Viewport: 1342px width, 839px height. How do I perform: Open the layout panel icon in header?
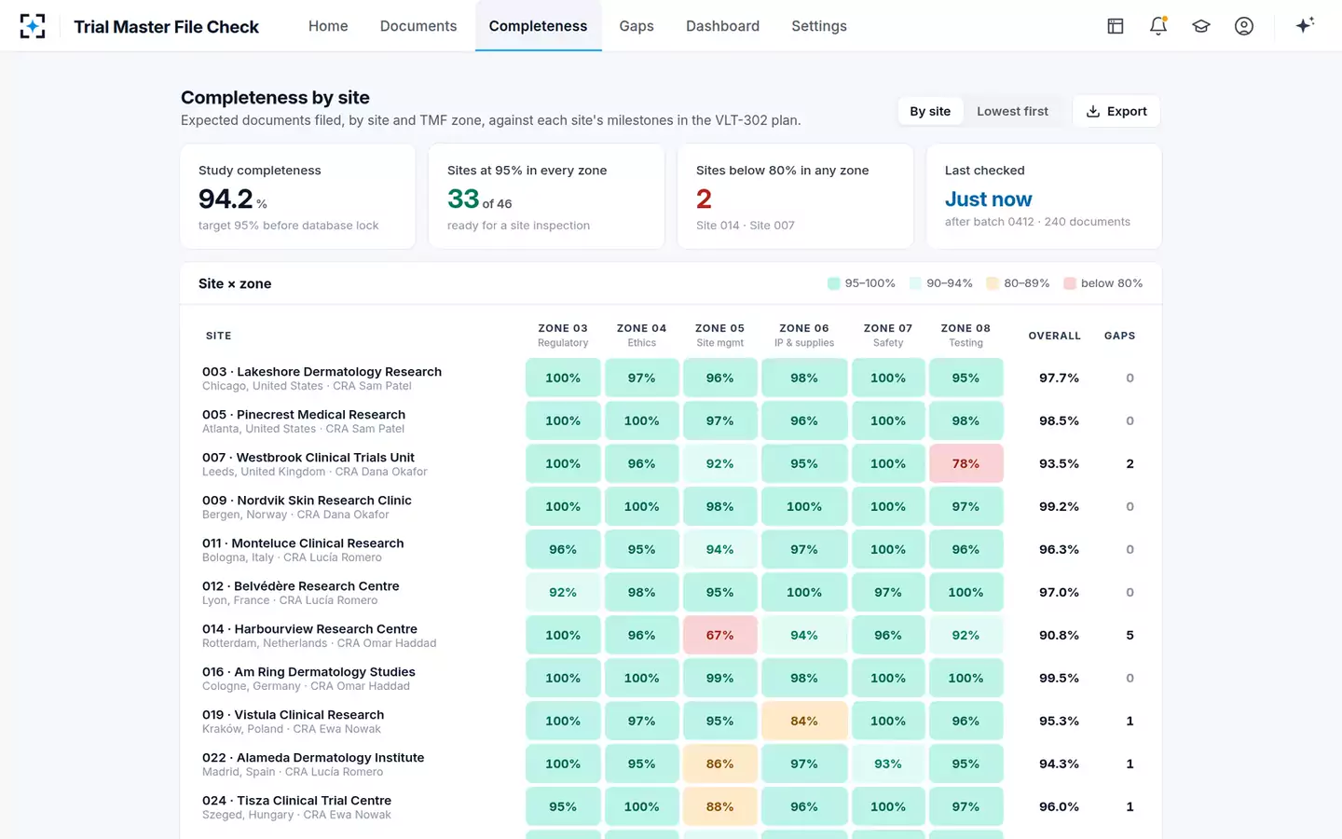click(x=1116, y=26)
